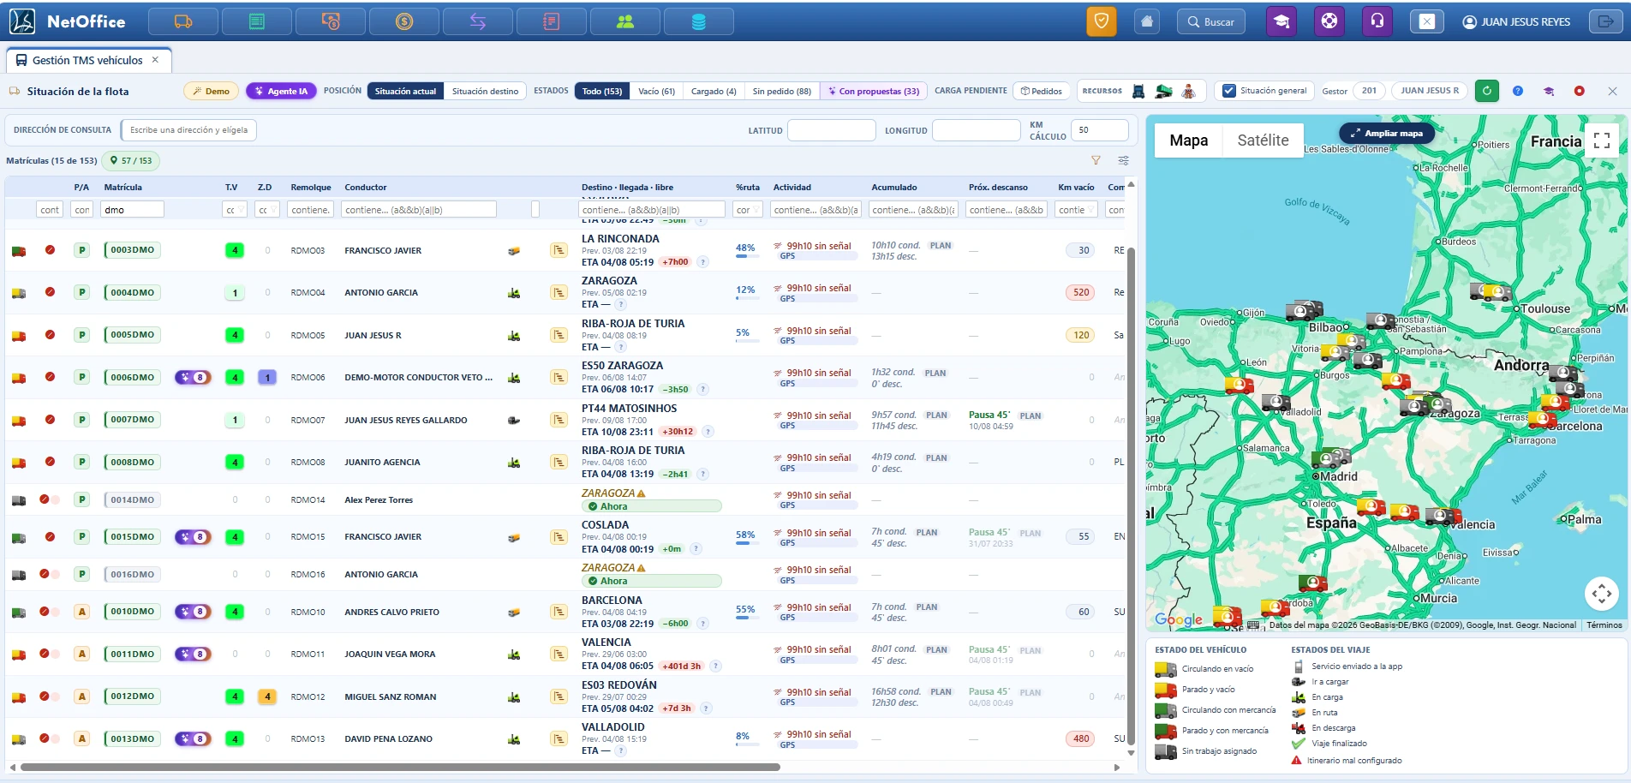
Task: Select the Mapa view option
Action: click(x=1189, y=140)
